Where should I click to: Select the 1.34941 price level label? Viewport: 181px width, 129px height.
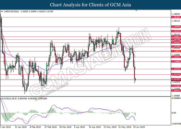click(x=176, y=37)
